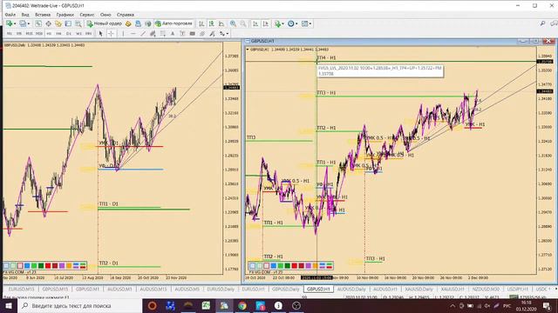Viewport: 558px width, 313px height.
Task: Select the Text tool (A icon)
Action: [x=173, y=34]
